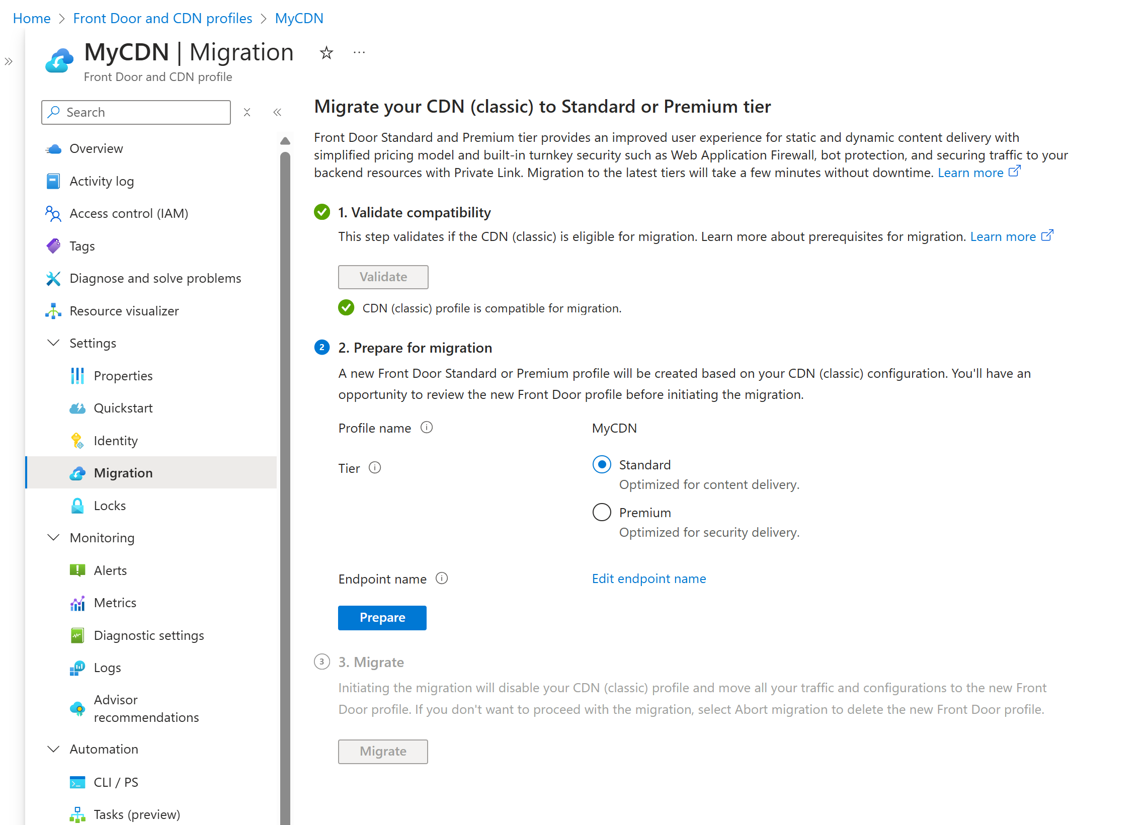Click the Prepare button
The height and width of the screenshot is (825, 1145).
coord(381,617)
